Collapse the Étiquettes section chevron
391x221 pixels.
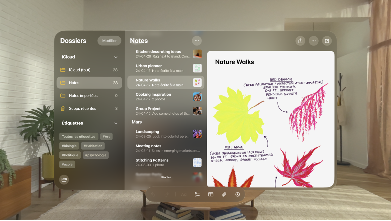(x=116, y=123)
